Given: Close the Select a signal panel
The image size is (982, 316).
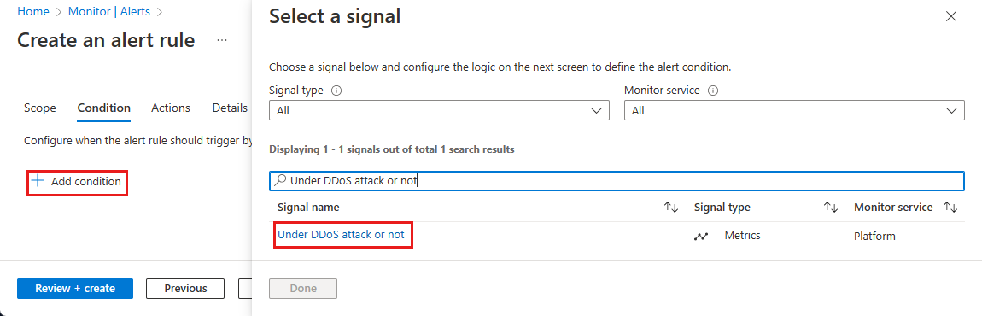Looking at the screenshot, I should coord(950,17).
